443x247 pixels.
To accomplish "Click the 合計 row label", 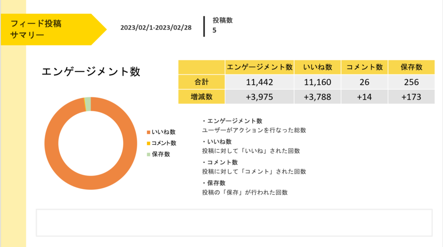I will 201,81.
